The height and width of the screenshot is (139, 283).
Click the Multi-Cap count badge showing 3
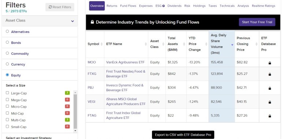click(x=67, y=120)
